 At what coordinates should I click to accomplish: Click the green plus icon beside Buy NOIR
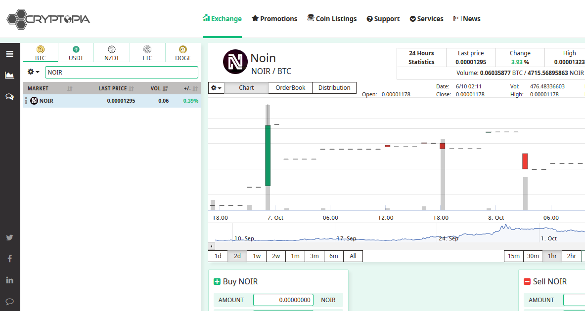[x=217, y=281]
